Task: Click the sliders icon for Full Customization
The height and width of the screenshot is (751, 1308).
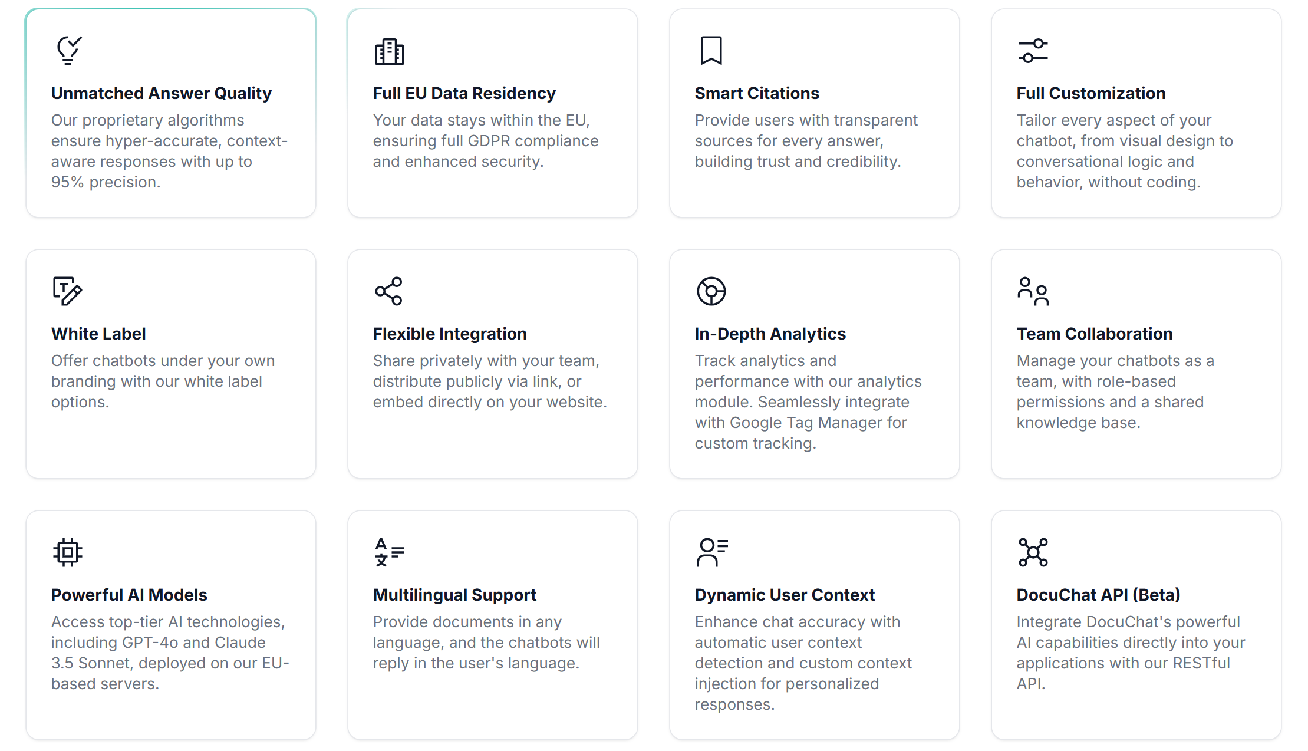Action: (x=1033, y=51)
